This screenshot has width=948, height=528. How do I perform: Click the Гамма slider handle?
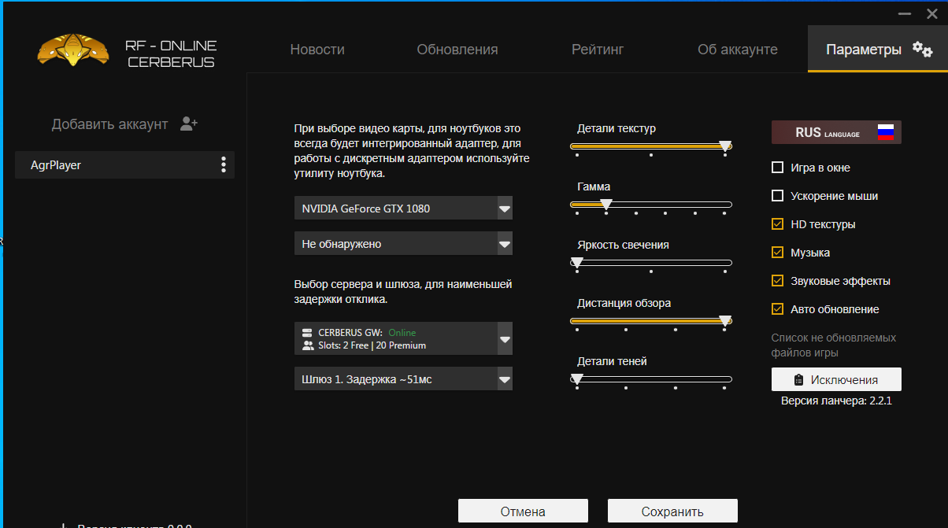(x=606, y=204)
